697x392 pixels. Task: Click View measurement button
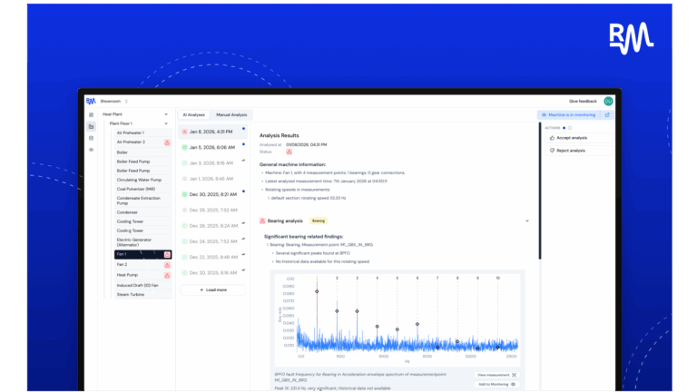[496, 375]
